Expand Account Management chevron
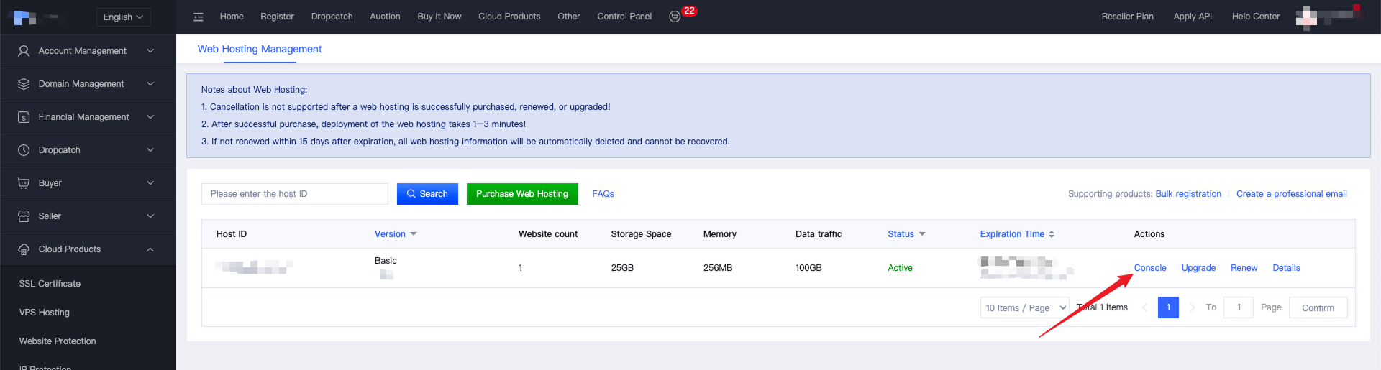 (x=150, y=51)
